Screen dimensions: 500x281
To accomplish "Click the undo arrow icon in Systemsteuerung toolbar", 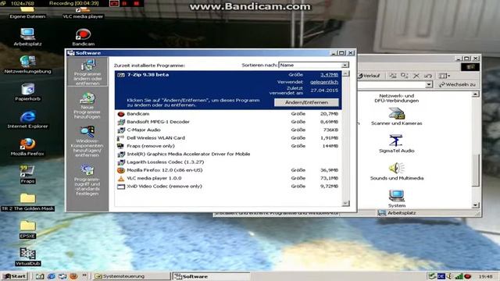I will click(x=428, y=76).
